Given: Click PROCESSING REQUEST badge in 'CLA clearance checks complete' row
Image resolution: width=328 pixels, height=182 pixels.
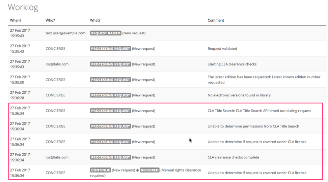Looking at the screenshot, I should point(110,157).
